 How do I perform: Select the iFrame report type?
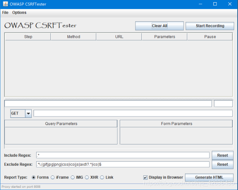pyautogui.click(x=60, y=177)
